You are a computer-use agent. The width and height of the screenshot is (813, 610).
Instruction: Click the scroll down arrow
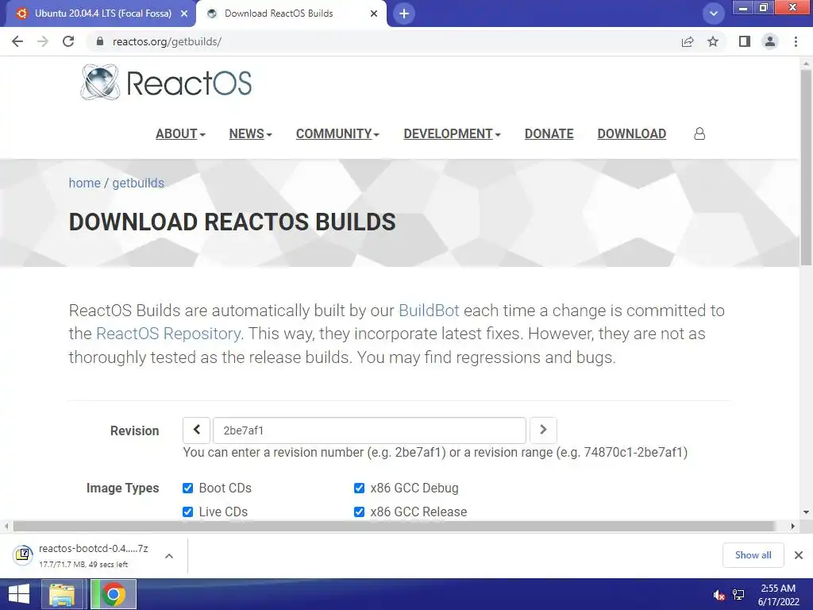[x=806, y=512]
